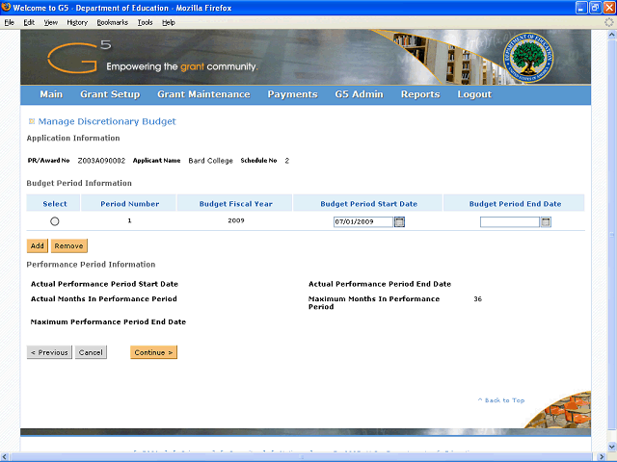Click the PR/Award number Z003A090002
Screen dimensions: 617x462
[101, 161]
